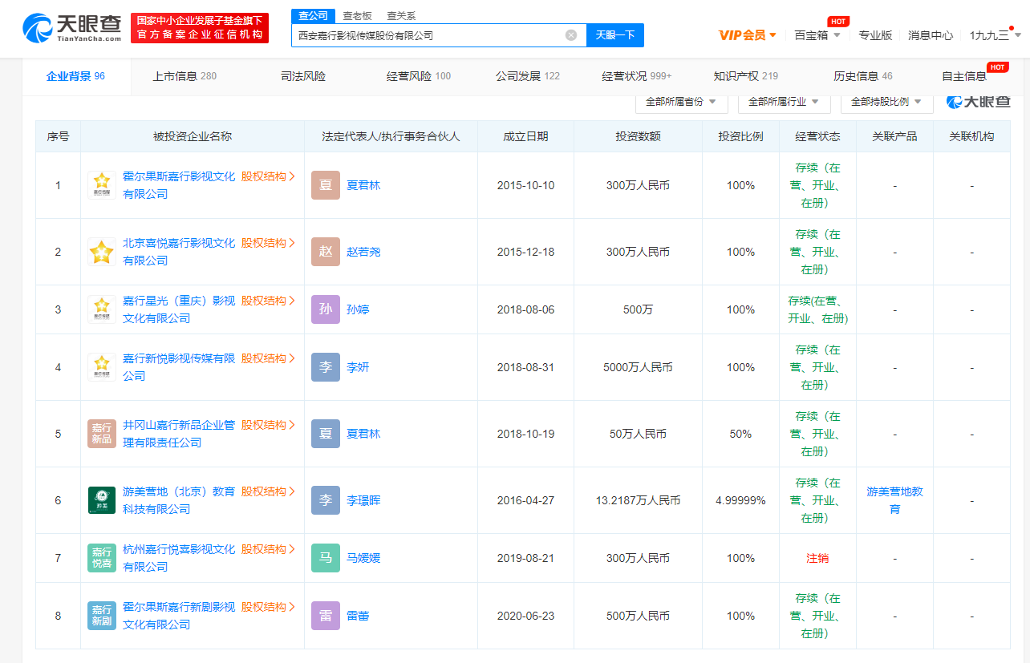Screen dimensions: 1030x663
Task: Open logo of 嘉行星光（重庆）影视文化有限公司
Action: pyautogui.click(x=102, y=309)
